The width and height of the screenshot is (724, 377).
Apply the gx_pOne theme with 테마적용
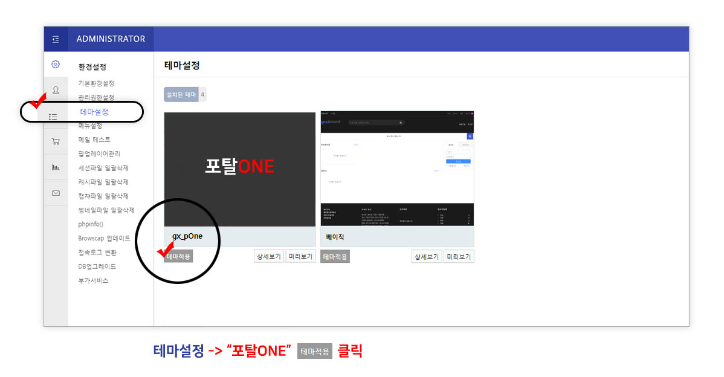[178, 256]
